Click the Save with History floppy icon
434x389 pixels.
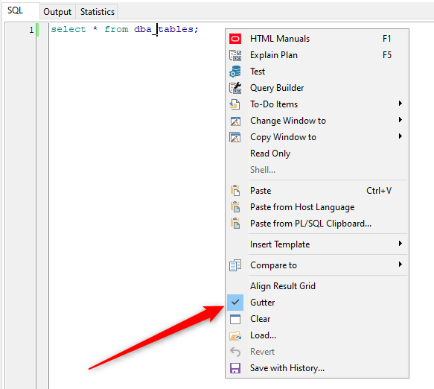click(235, 368)
